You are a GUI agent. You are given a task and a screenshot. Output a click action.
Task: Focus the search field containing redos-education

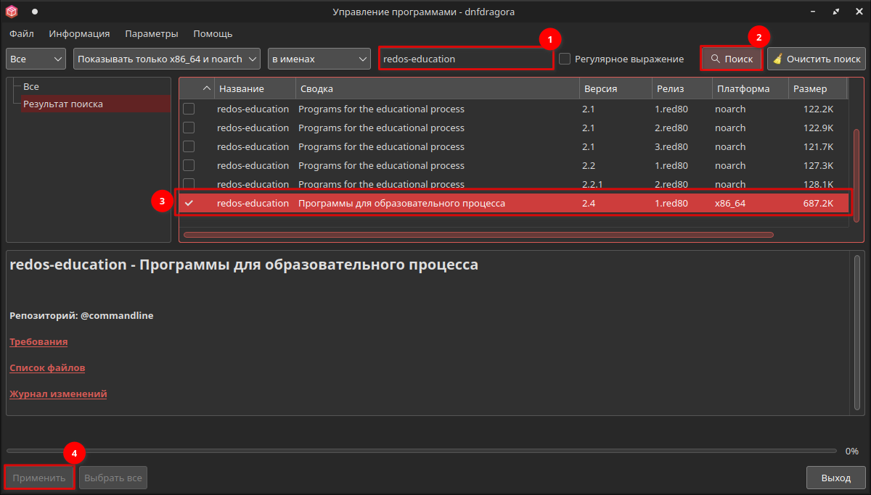[x=466, y=59]
